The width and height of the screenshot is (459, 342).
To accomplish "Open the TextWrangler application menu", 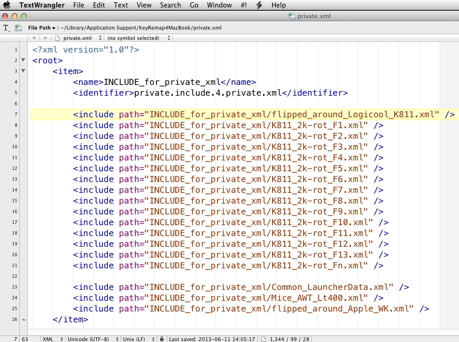I will click(42, 5).
